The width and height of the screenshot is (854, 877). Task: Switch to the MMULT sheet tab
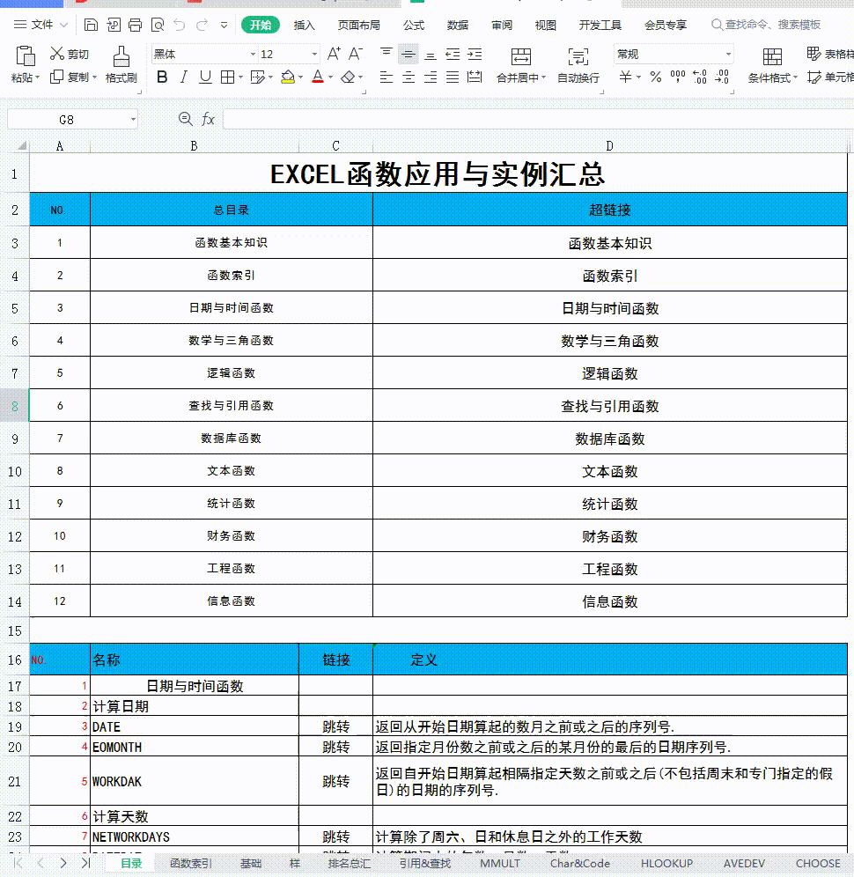pos(499,864)
